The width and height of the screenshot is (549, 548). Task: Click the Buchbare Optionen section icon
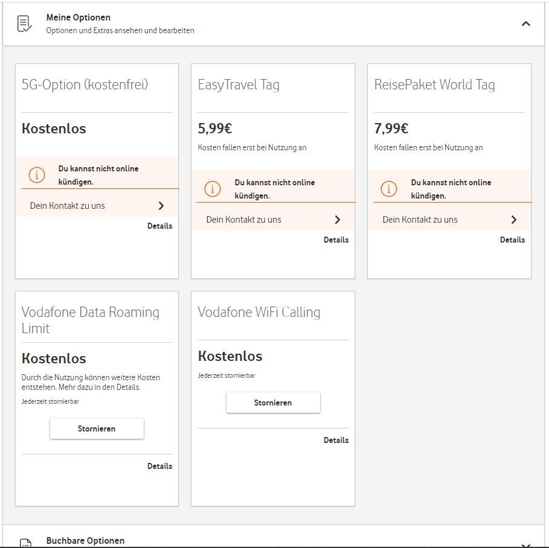[24, 543]
